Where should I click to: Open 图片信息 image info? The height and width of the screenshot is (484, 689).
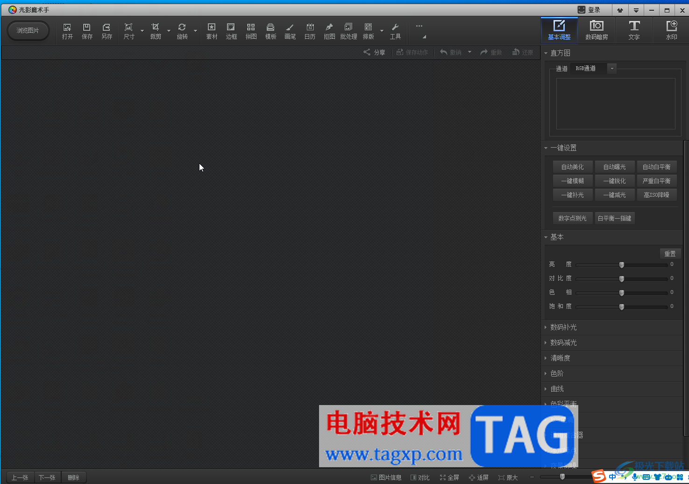386,477
